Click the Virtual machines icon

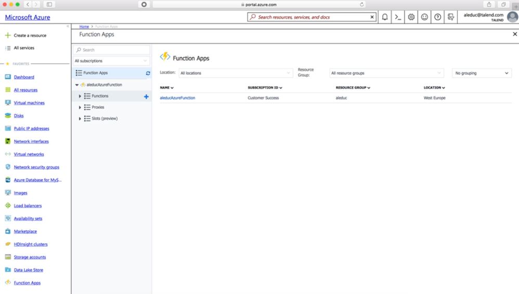pos(8,103)
